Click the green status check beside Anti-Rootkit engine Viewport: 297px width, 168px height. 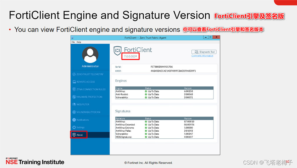click(x=146, y=94)
